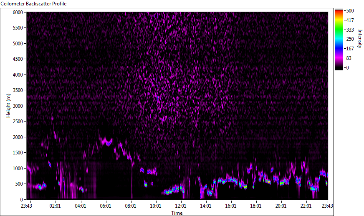Click the Ceilometer Backscatter Profile title
Image resolution: width=364 pixels, height=216 pixels.
33,4
